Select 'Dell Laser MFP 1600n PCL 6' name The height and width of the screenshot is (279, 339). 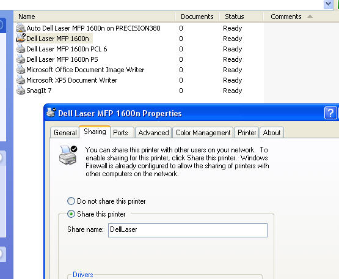pos(67,49)
